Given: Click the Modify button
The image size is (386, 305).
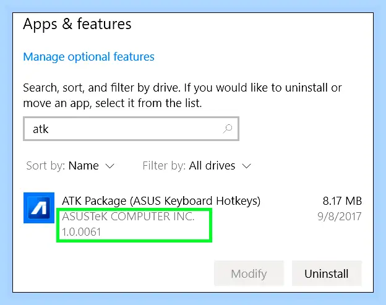Looking at the screenshot, I should pos(249,273).
